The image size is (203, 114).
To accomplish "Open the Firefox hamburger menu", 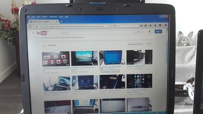I will click(166, 25).
